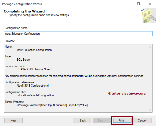Open Help for the wizard
This screenshot has width=156, height=126.
pyautogui.click(x=13, y=121)
